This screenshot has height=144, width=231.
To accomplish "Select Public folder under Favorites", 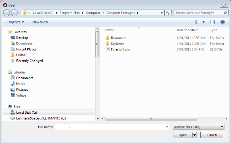I will click(21, 55).
